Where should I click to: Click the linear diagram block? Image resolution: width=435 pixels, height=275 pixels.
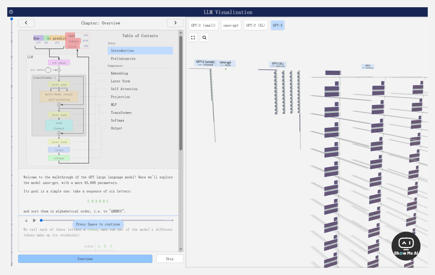point(59,150)
